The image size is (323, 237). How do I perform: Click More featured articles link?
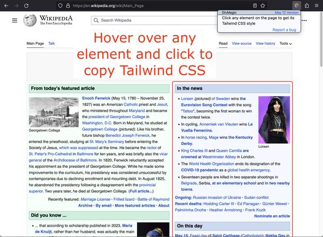(x=135, y=205)
